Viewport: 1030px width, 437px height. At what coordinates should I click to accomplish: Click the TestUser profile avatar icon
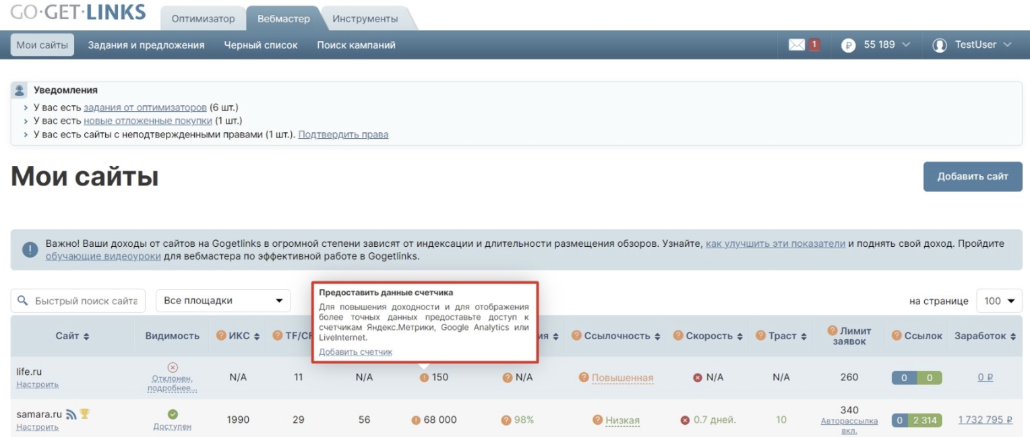point(939,45)
